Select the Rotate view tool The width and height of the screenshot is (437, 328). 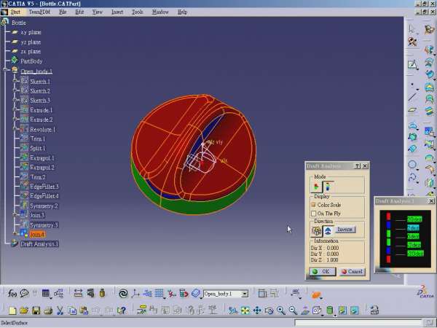[x=269, y=311]
